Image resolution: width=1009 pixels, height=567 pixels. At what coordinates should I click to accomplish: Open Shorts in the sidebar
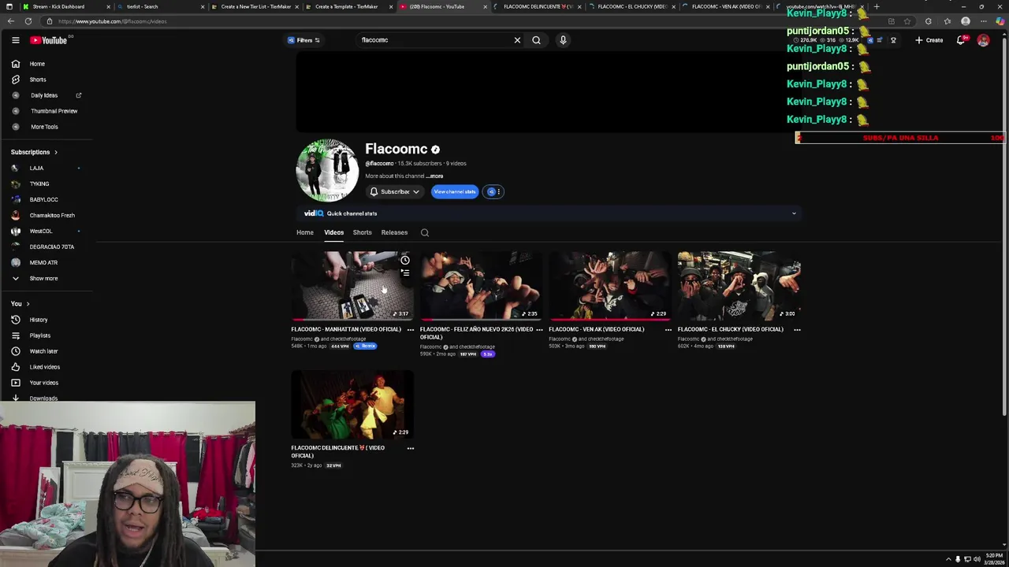pyautogui.click(x=47, y=80)
